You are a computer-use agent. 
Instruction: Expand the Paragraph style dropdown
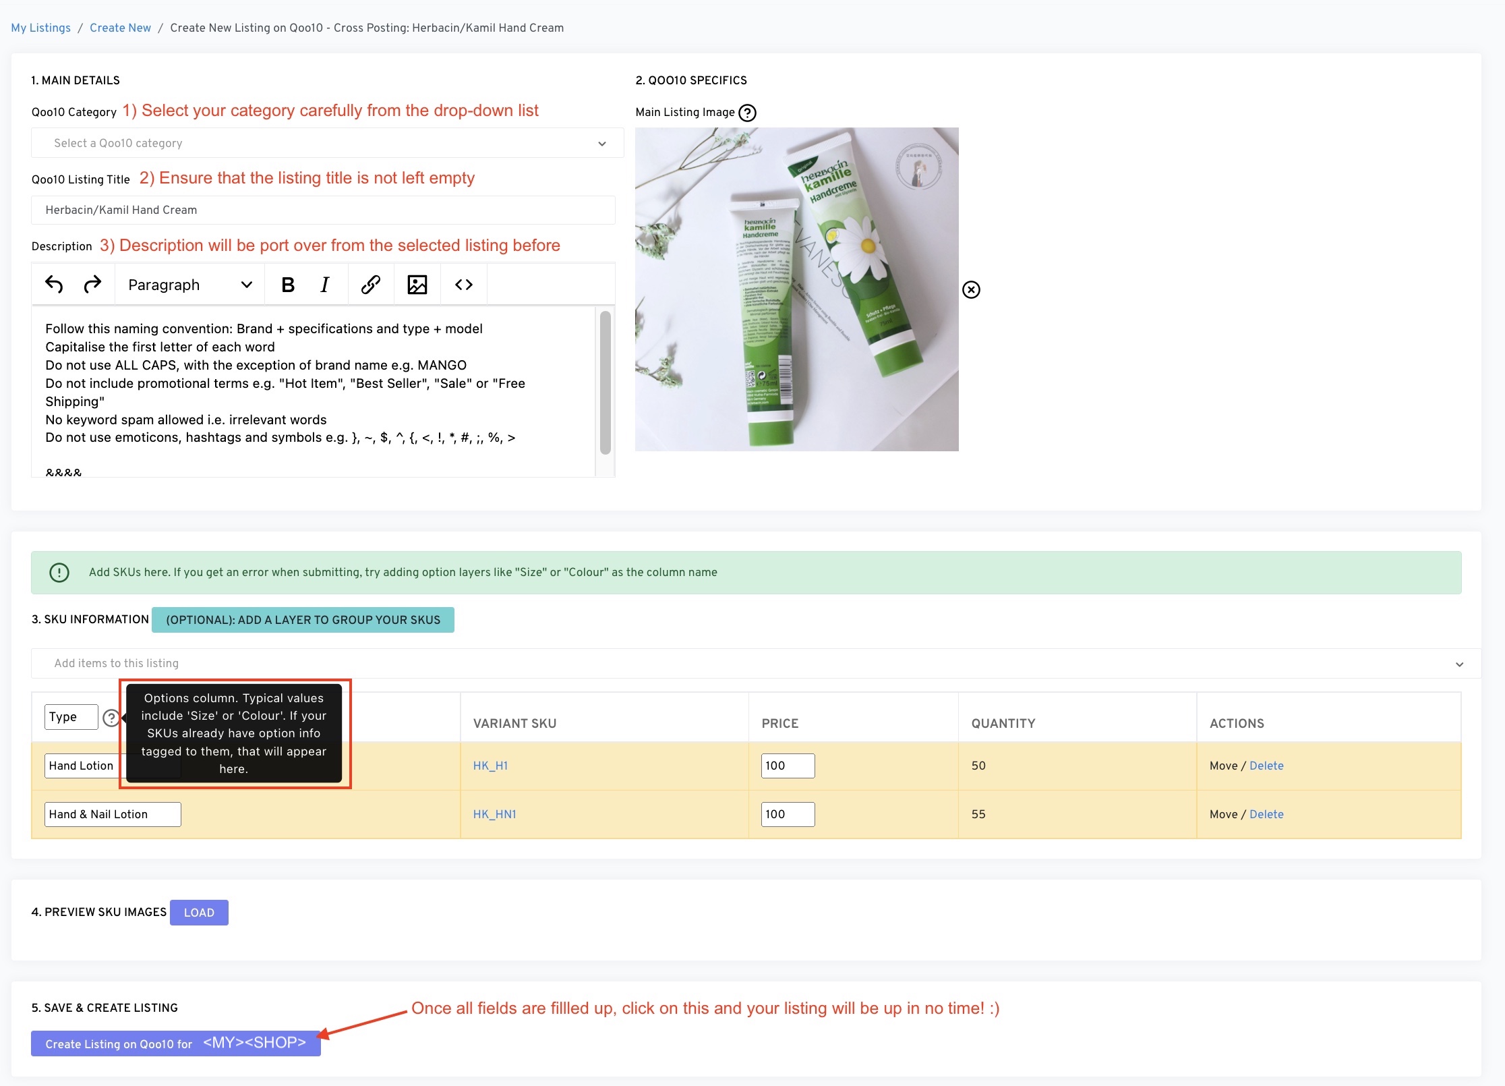tap(189, 285)
